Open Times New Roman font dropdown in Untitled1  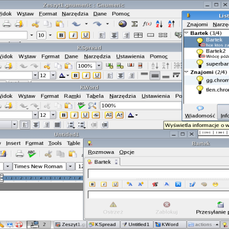point(70,167)
